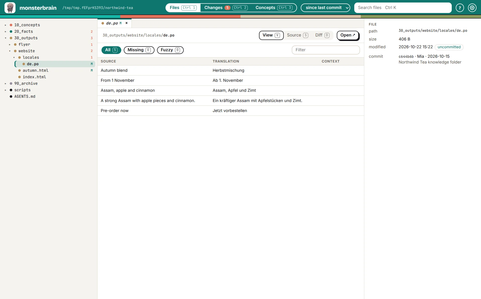Expand the 10_concepts folder arrow
481x299 pixels.
5,25
